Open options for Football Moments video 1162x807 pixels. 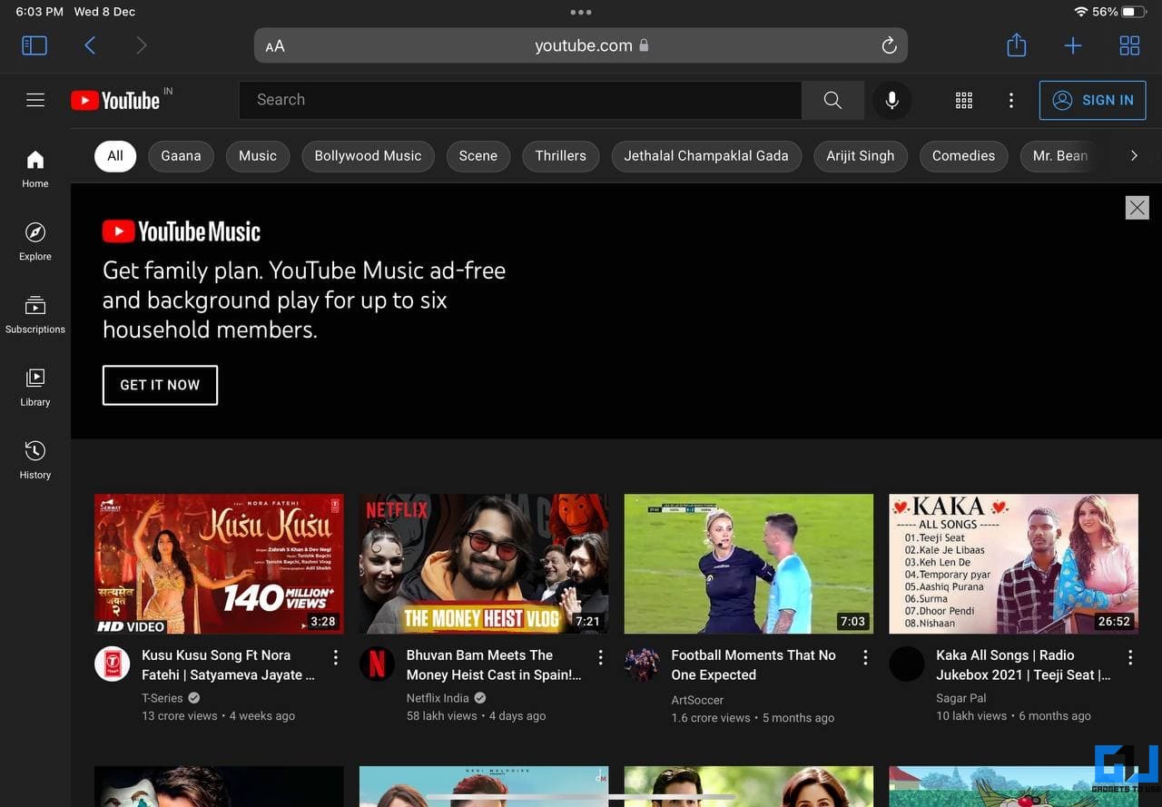click(x=865, y=657)
